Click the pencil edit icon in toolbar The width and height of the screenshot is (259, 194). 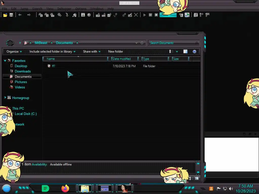pos(130,15)
